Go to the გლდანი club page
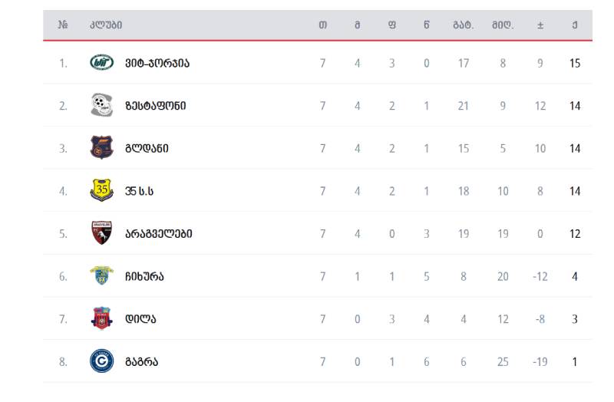 (147, 148)
